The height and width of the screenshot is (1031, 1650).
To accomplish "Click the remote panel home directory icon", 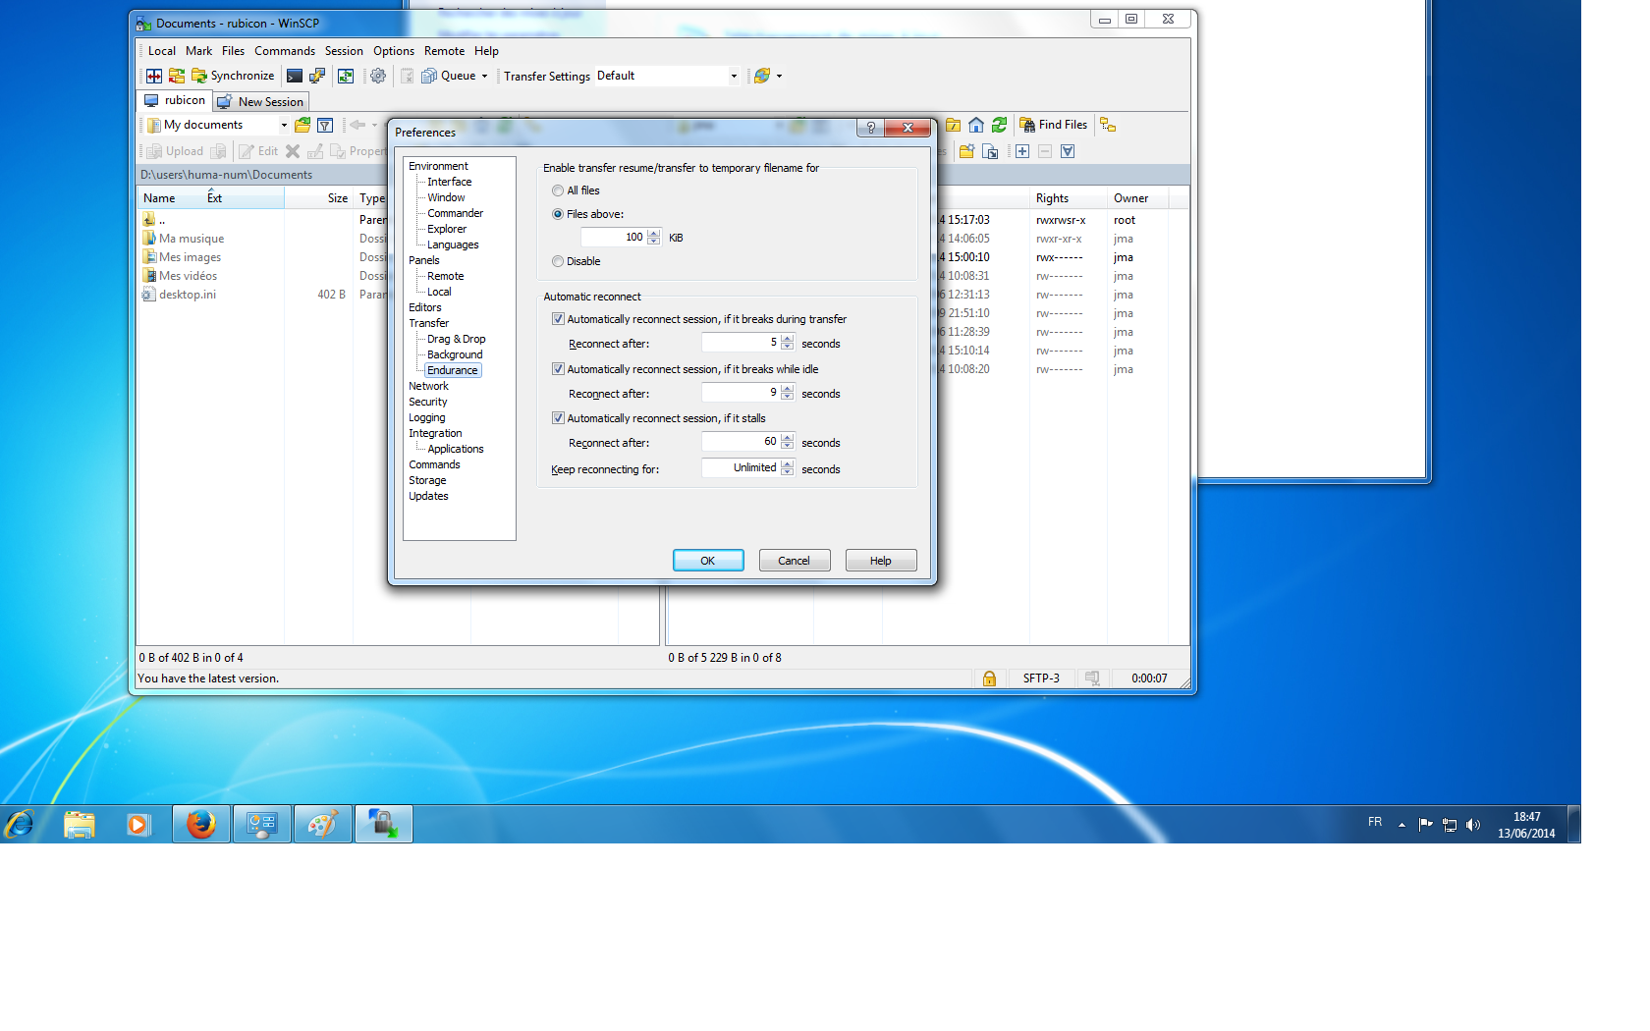I will 976,125.
